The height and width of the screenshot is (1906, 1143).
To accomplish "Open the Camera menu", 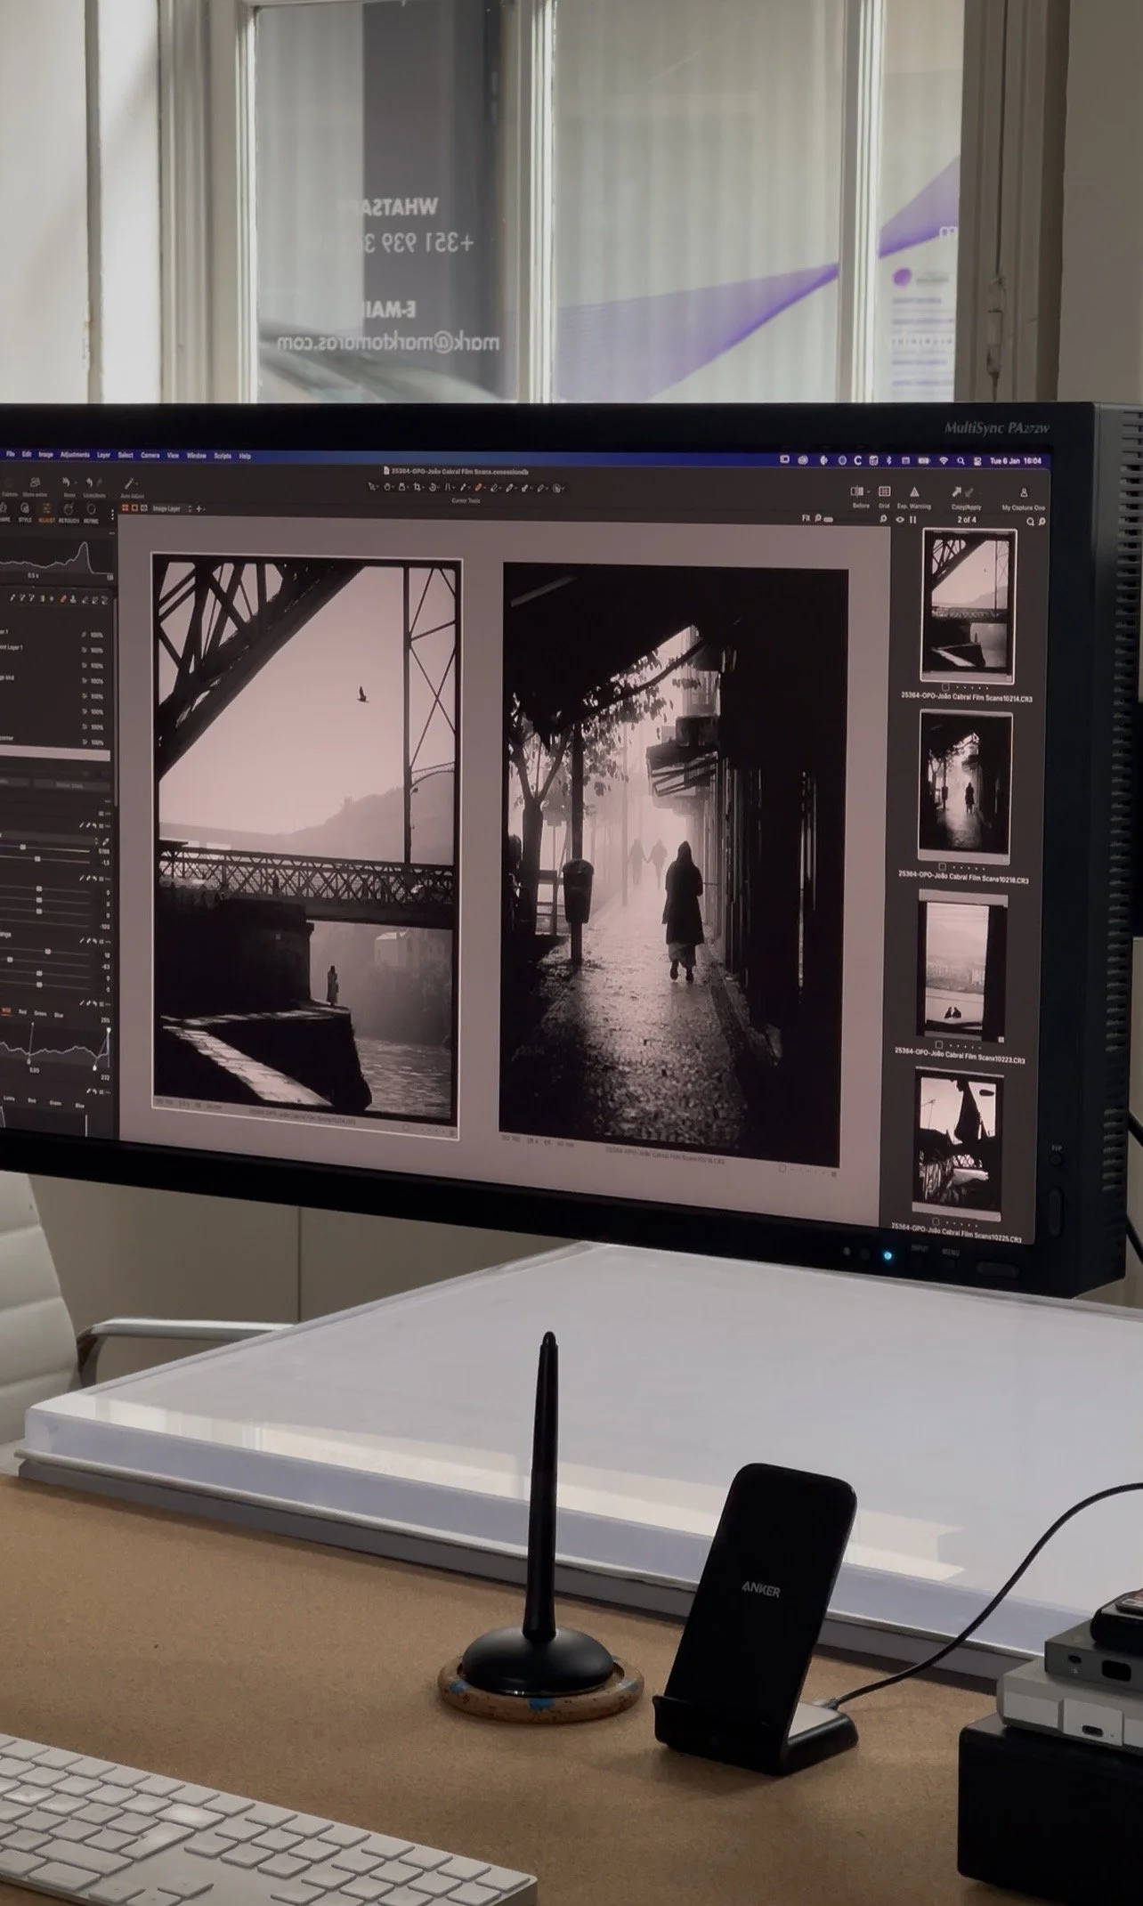I will pos(150,455).
